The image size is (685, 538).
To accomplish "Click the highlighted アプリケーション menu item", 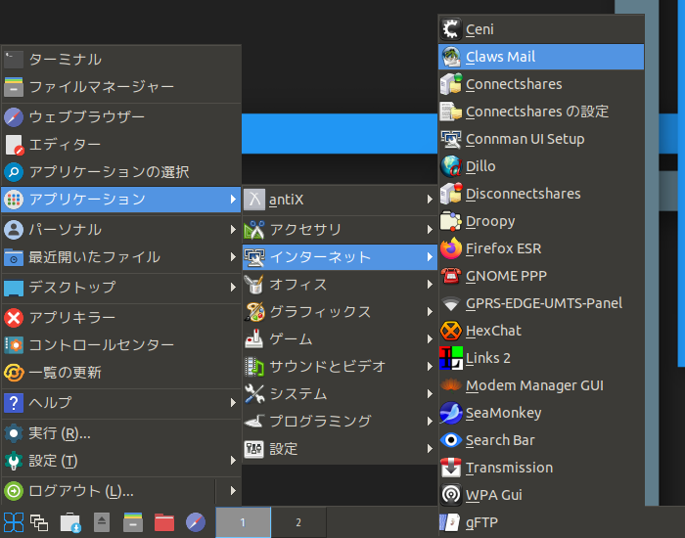I will pos(121,200).
